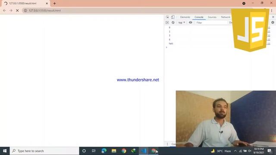Open Task View on the taskbar
The height and width of the screenshot is (155, 276).
(x=94, y=151)
